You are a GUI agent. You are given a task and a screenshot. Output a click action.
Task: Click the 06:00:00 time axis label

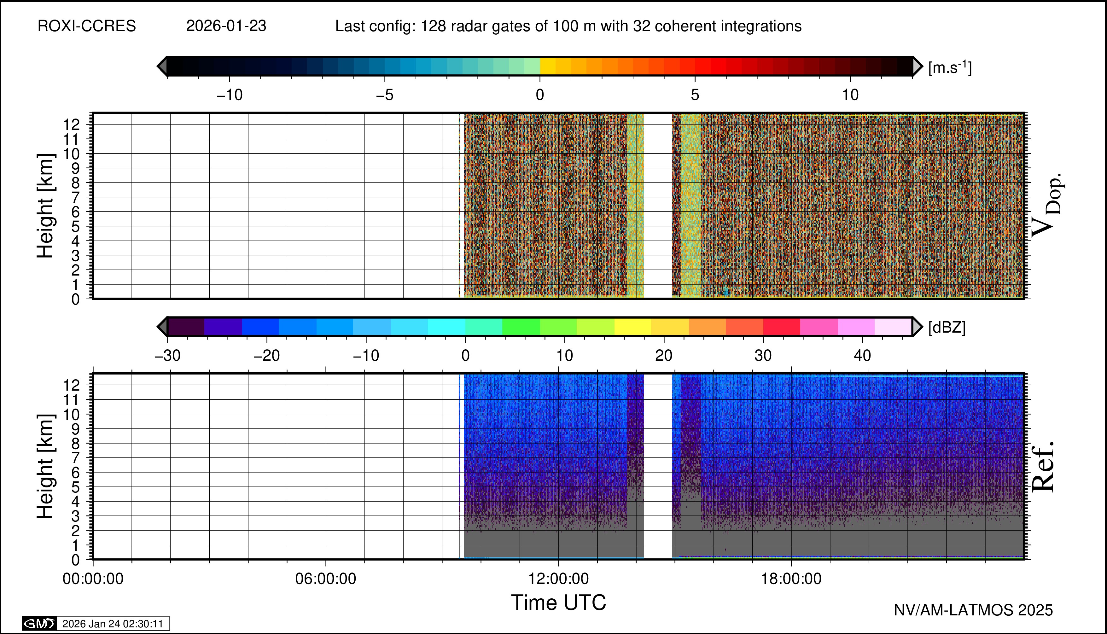325,579
